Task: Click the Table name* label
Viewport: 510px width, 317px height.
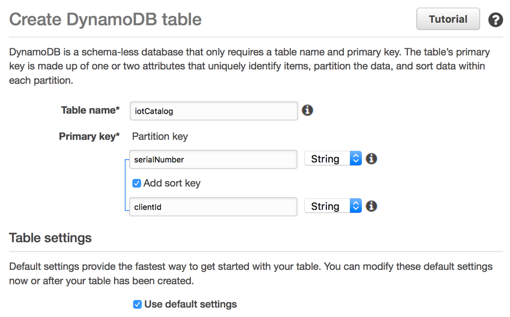Action: [x=90, y=110]
